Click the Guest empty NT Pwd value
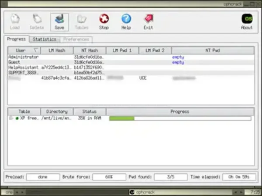Image resolution: width=262 pixels, height=196 pixels. (x=178, y=62)
